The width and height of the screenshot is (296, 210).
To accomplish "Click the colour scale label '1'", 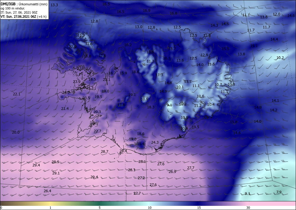I will coord(50,208).
